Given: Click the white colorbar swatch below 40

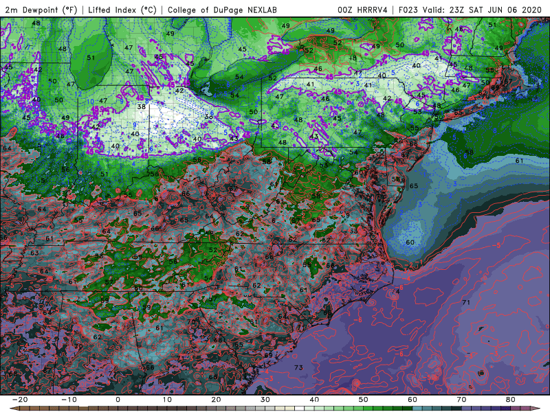Looking at the screenshot, I should [299, 409].
